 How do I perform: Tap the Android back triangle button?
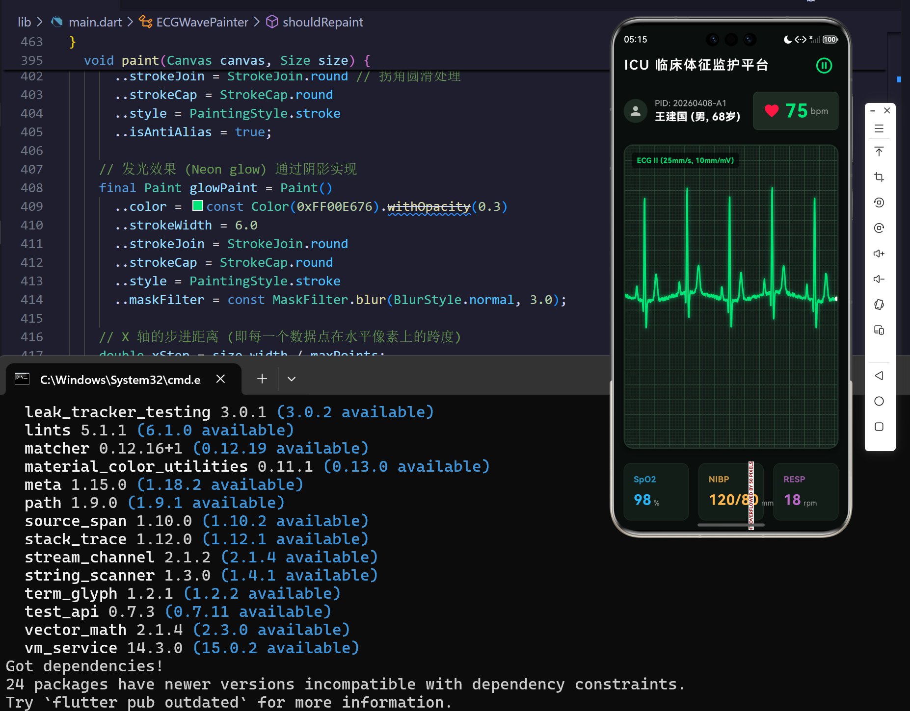coord(879,376)
